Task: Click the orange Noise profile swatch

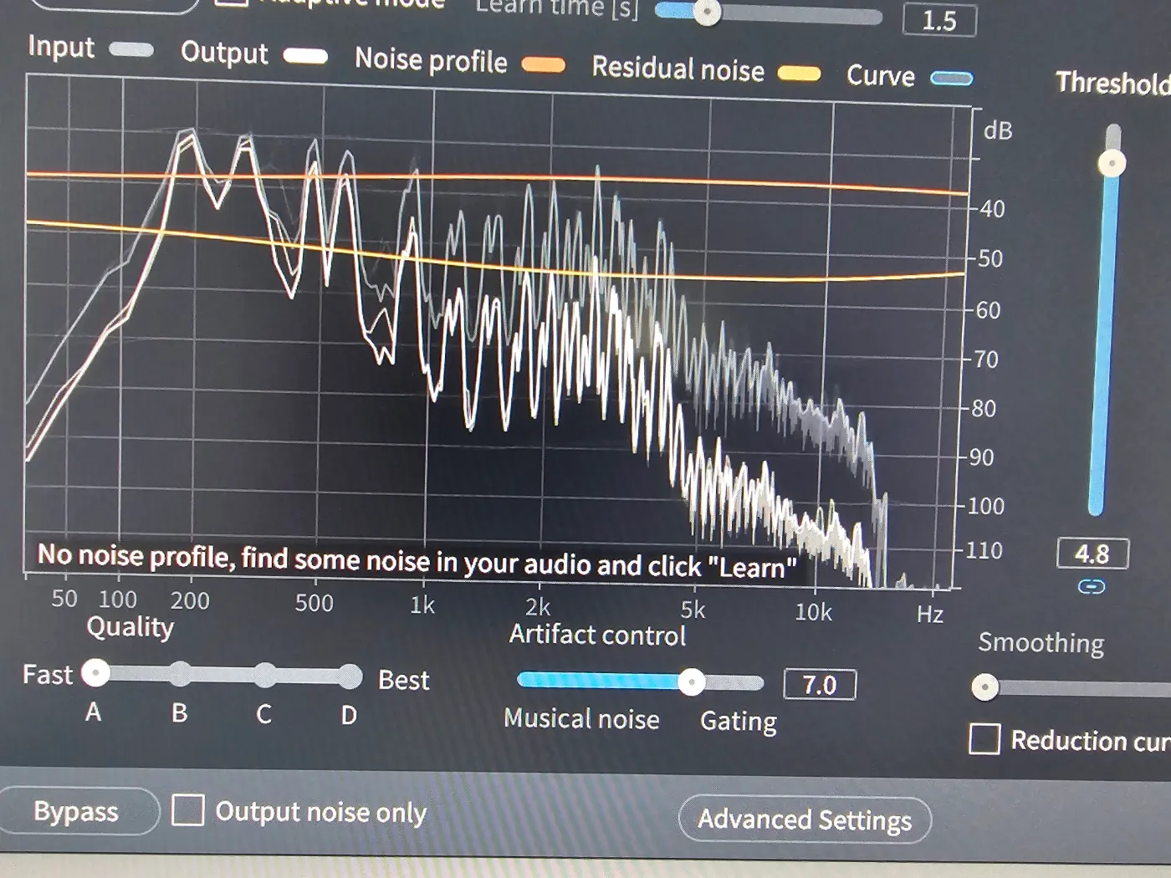Action: 544,65
